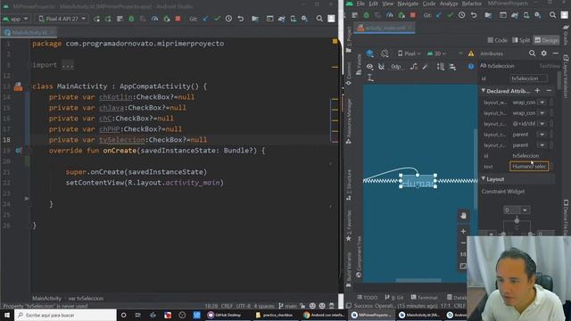Open Search Everywhere magnifier in right window

[x=552, y=15]
